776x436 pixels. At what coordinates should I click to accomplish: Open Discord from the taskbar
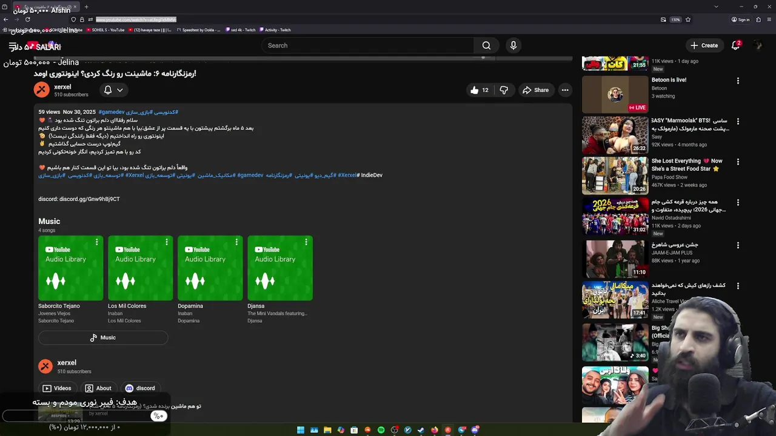475,430
